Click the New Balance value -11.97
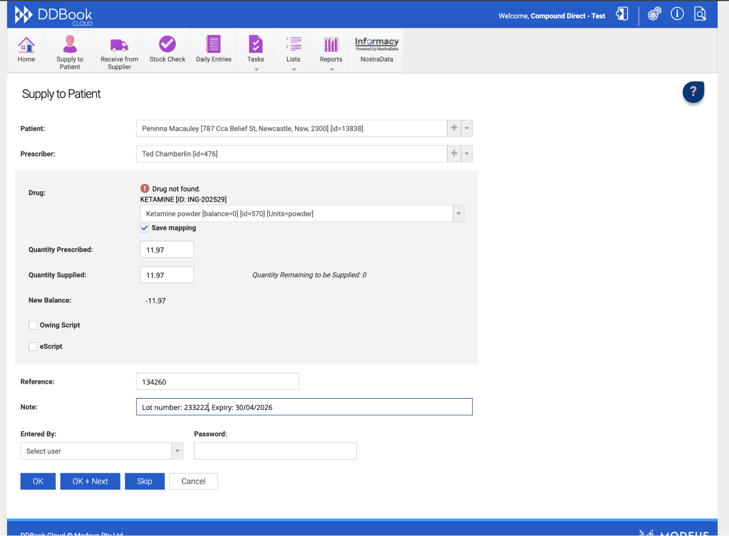 pyautogui.click(x=155, y=301)
